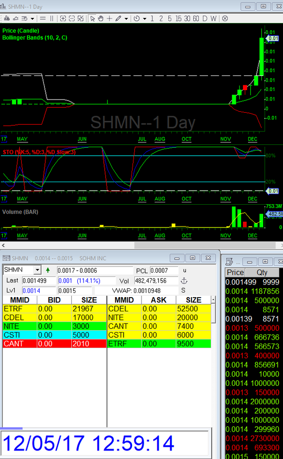Click the circled X icon in toolbar
The width and height of the screenshot is (283, 459).
click(x=225, y=18)
